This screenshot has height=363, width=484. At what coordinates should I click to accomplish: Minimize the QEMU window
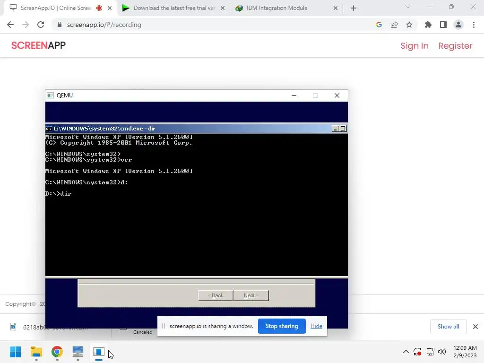[294, 95]
